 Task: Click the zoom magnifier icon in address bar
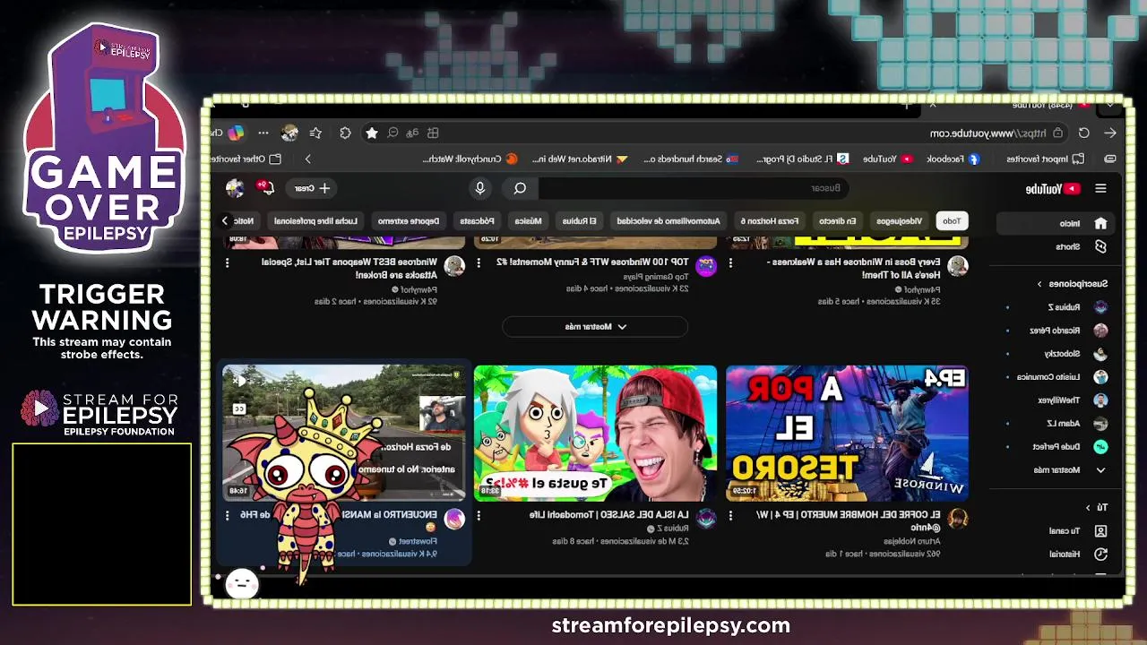coord(392,133)
